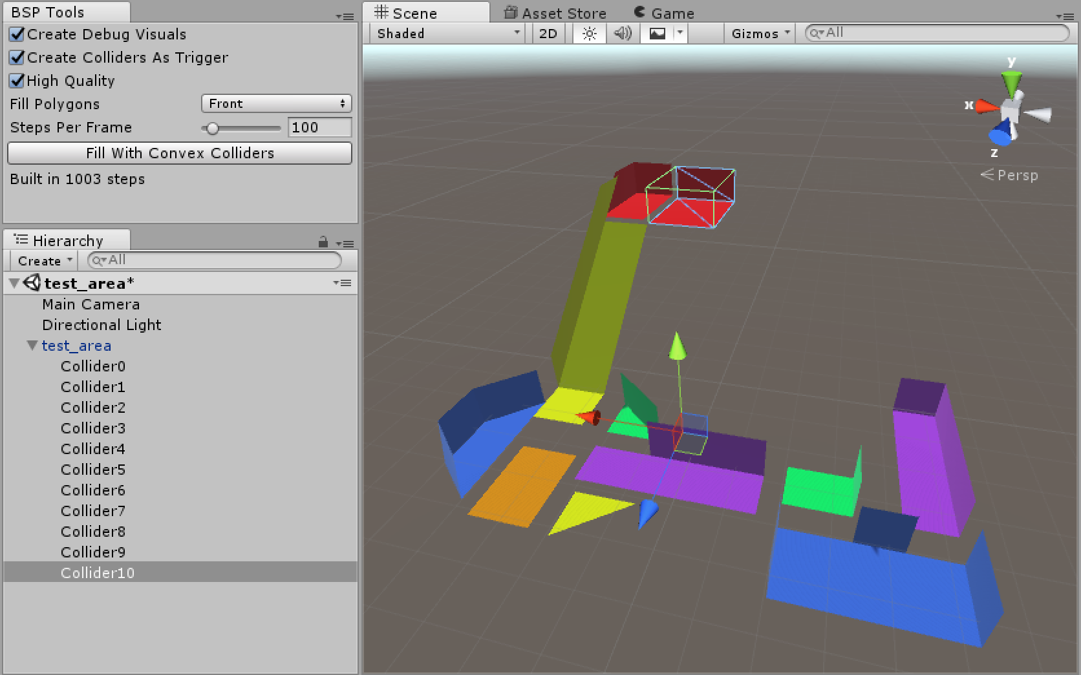Toggle scene audio speaker icon

click(623, 34)
